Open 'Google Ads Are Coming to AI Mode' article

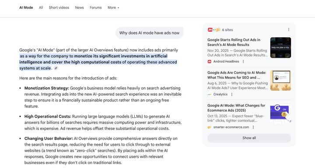pyautogui.click(x=237, y=75)
